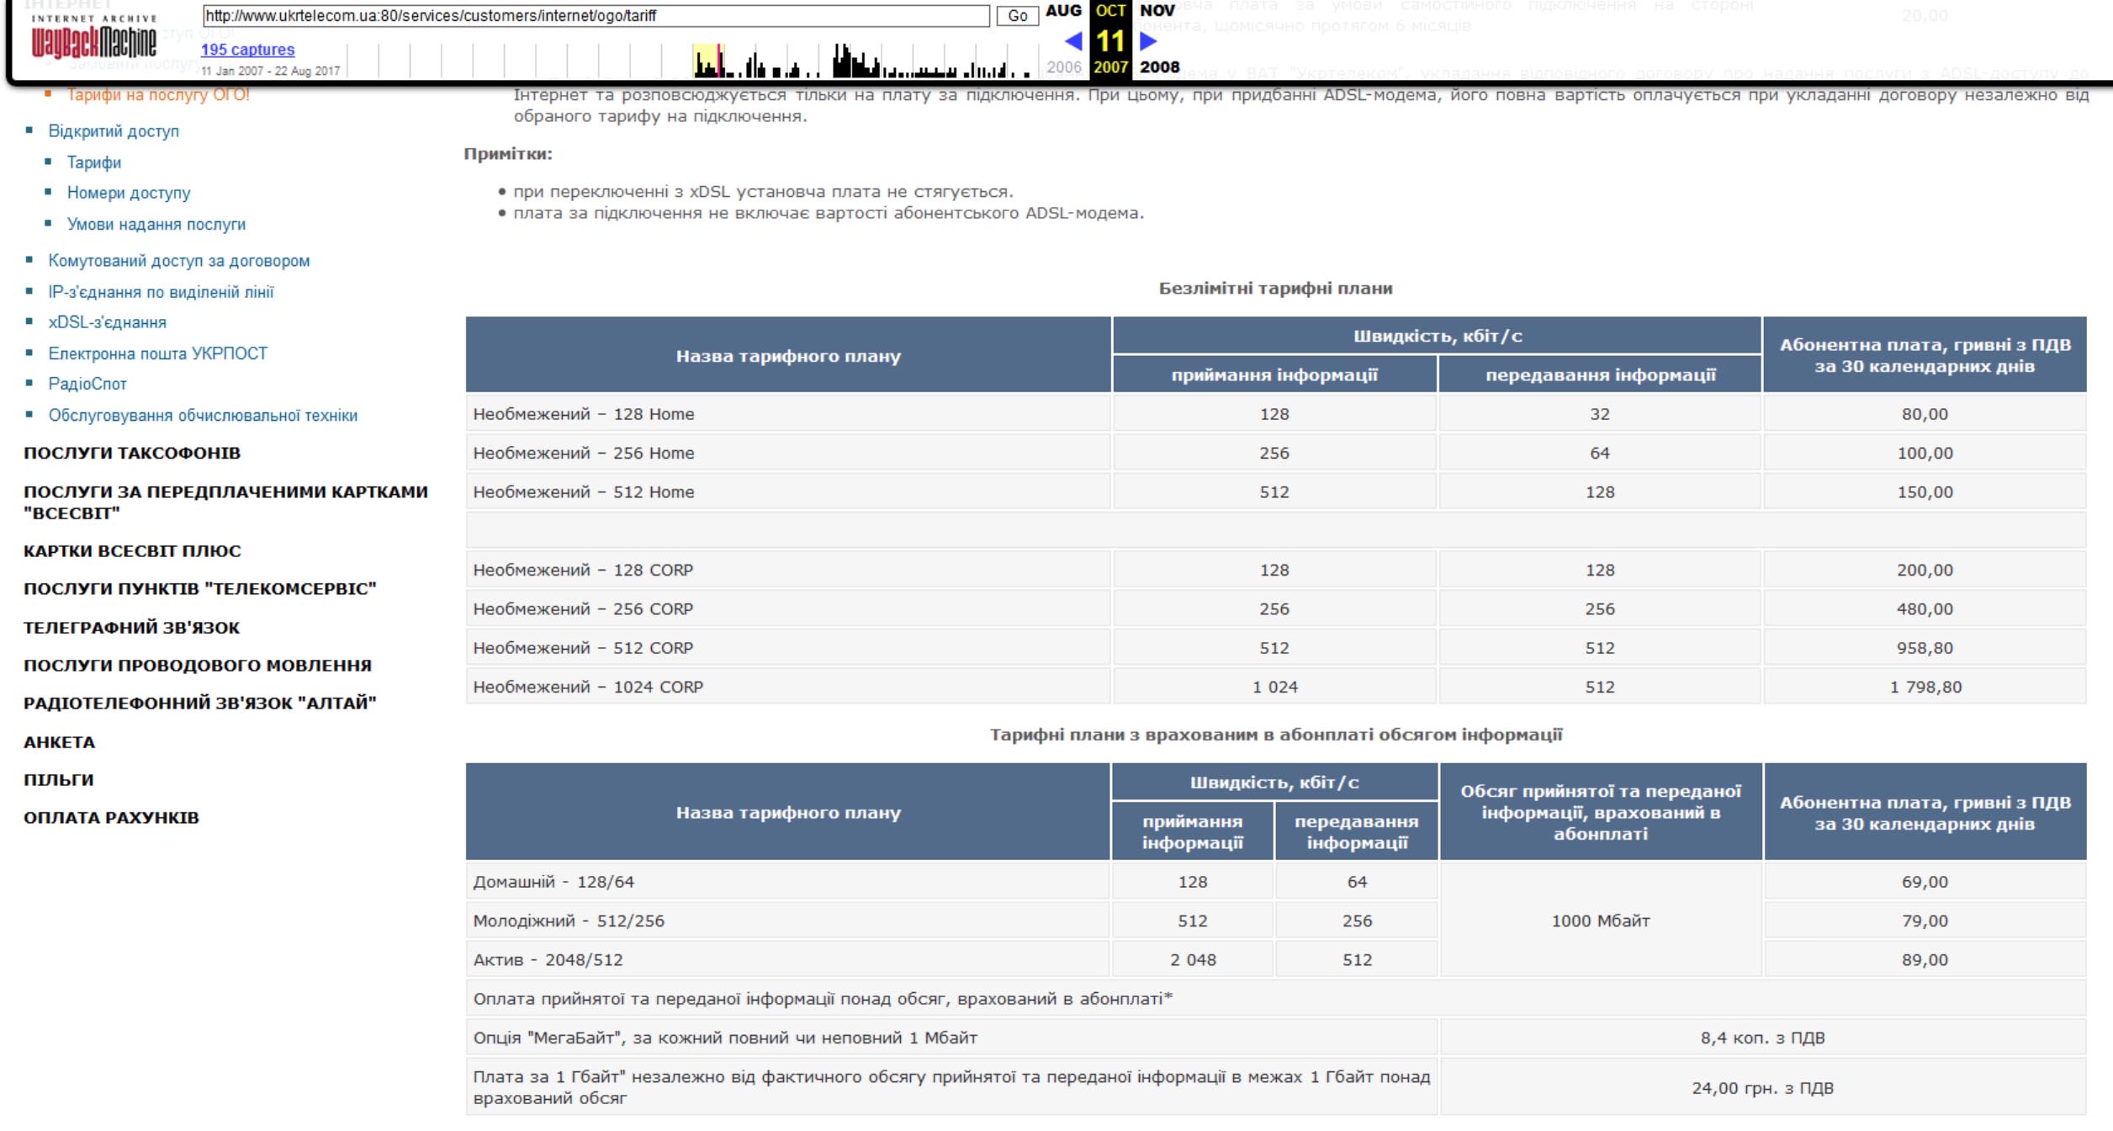Click 'Необмежений – 256 CORP' row name
2113x1131 pixels.
[x=583, y=608]
